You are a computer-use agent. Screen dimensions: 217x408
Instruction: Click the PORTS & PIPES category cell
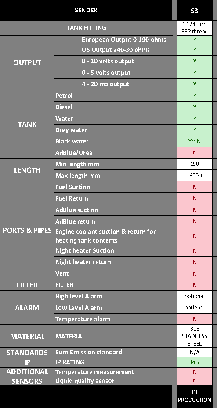click(27, 230)
